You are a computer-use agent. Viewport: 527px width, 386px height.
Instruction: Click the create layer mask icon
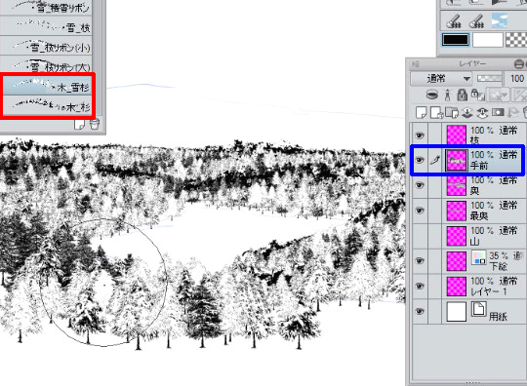click(x=498, y=112)
